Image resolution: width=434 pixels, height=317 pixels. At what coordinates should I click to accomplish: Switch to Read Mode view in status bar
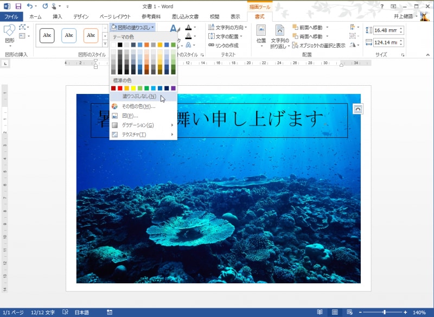pos(320,312)
